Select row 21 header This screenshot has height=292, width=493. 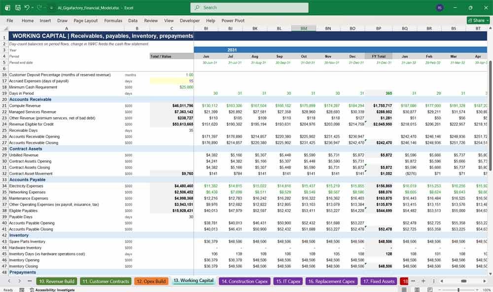click(4, 106)
